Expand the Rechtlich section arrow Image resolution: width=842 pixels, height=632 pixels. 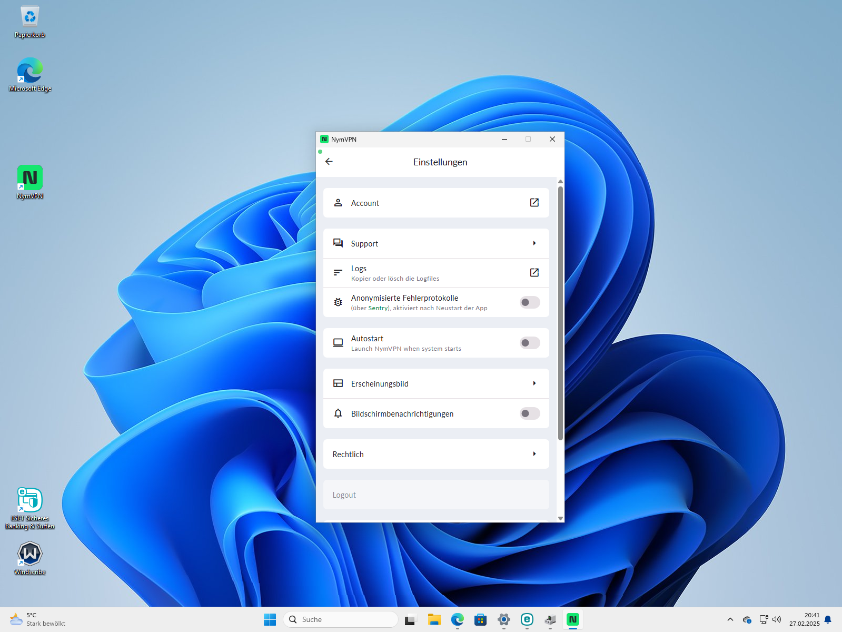[534, 454]
